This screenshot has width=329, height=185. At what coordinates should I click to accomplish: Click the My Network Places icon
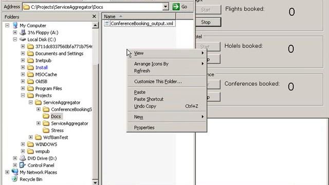click(15, 172)
